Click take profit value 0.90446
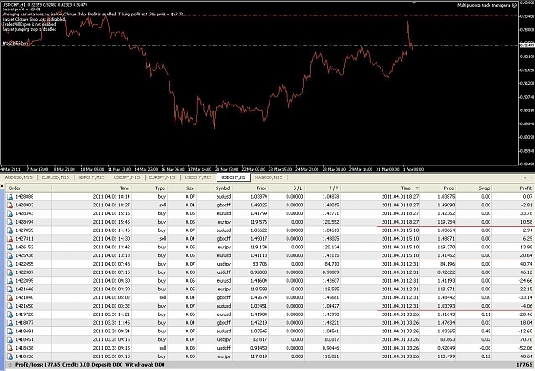 click(330, 348)
